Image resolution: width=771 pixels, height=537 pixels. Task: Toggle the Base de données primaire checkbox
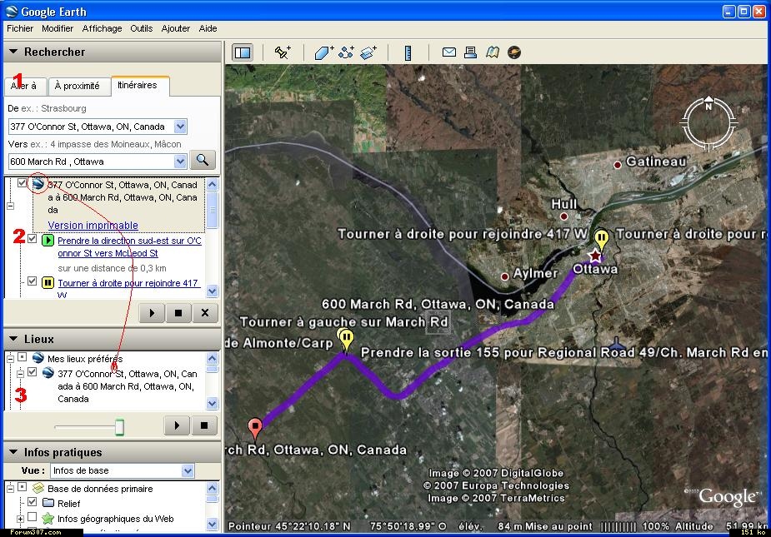pos(23,487)
